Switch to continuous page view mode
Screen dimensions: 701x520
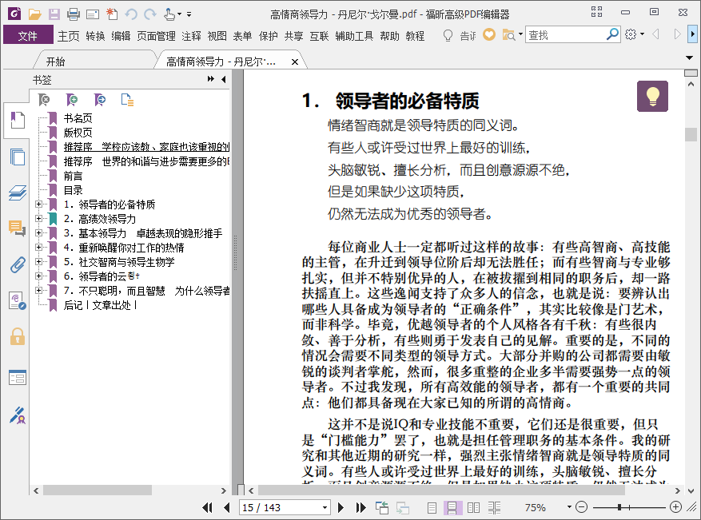(452, 507)
